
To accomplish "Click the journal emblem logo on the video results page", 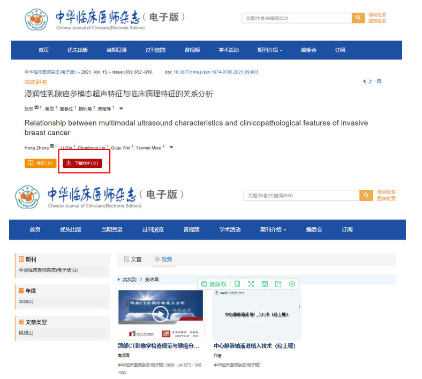I will (27, 197).
